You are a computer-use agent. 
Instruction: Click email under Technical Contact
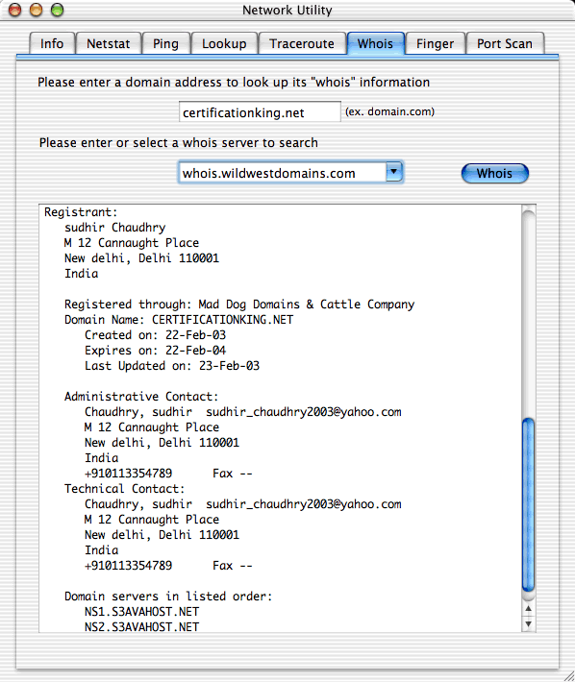[x=304, y=504]
